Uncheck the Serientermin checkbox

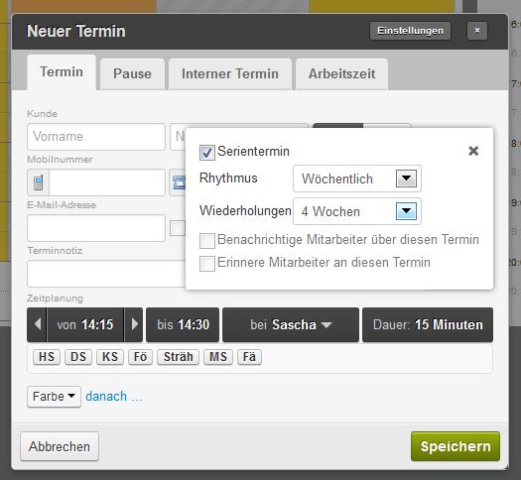[207, 153]
